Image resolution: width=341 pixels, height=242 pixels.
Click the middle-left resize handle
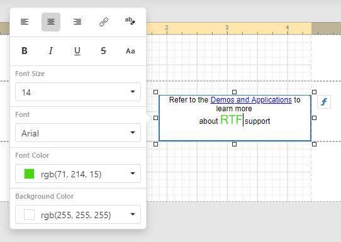click(155, 118)
